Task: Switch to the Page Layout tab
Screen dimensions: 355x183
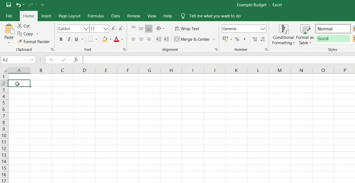Action: 69,16
